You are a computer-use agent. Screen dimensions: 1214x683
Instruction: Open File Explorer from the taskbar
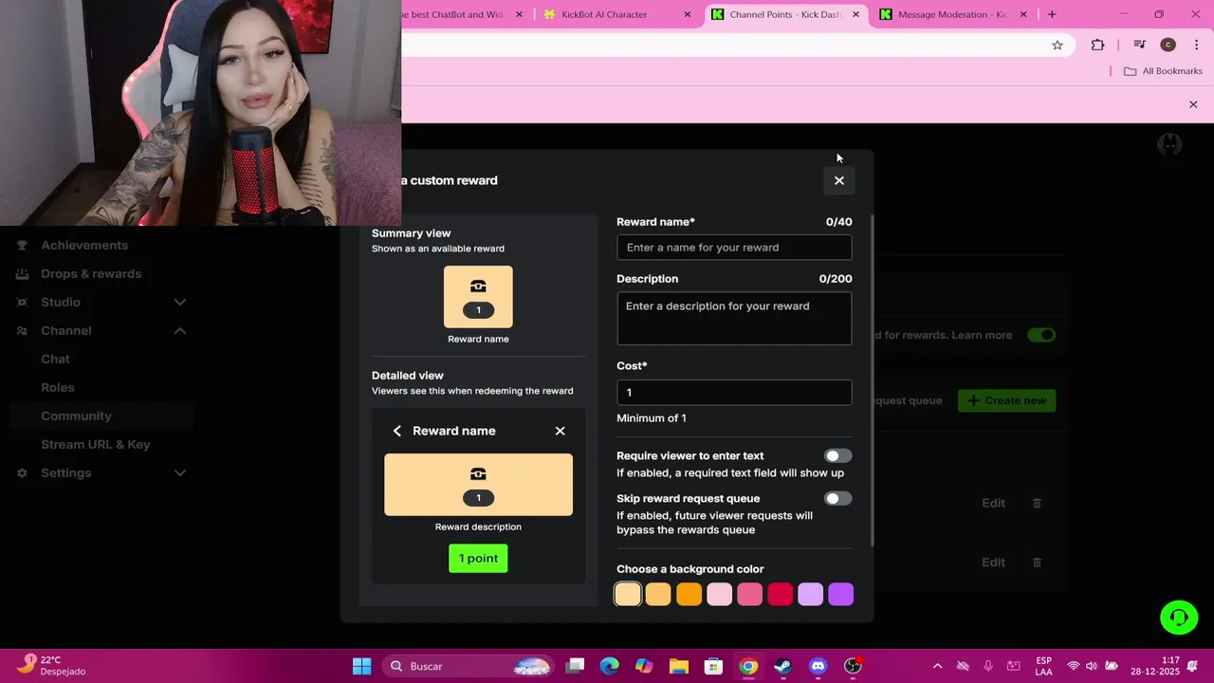[x=678, y=666]
